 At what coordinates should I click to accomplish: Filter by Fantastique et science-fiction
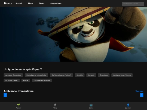coord(36,75)
